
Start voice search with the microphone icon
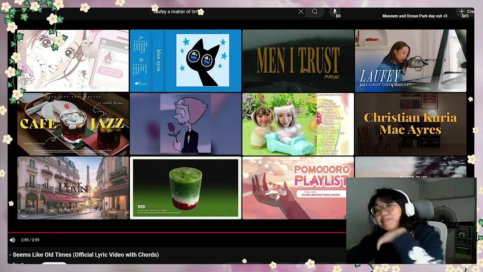(x=335, y=11)
